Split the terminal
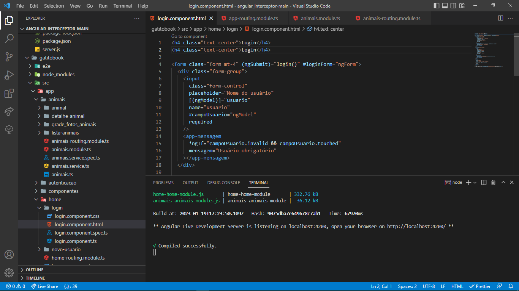Screen dimensions: 519x291 coord(484,182)
